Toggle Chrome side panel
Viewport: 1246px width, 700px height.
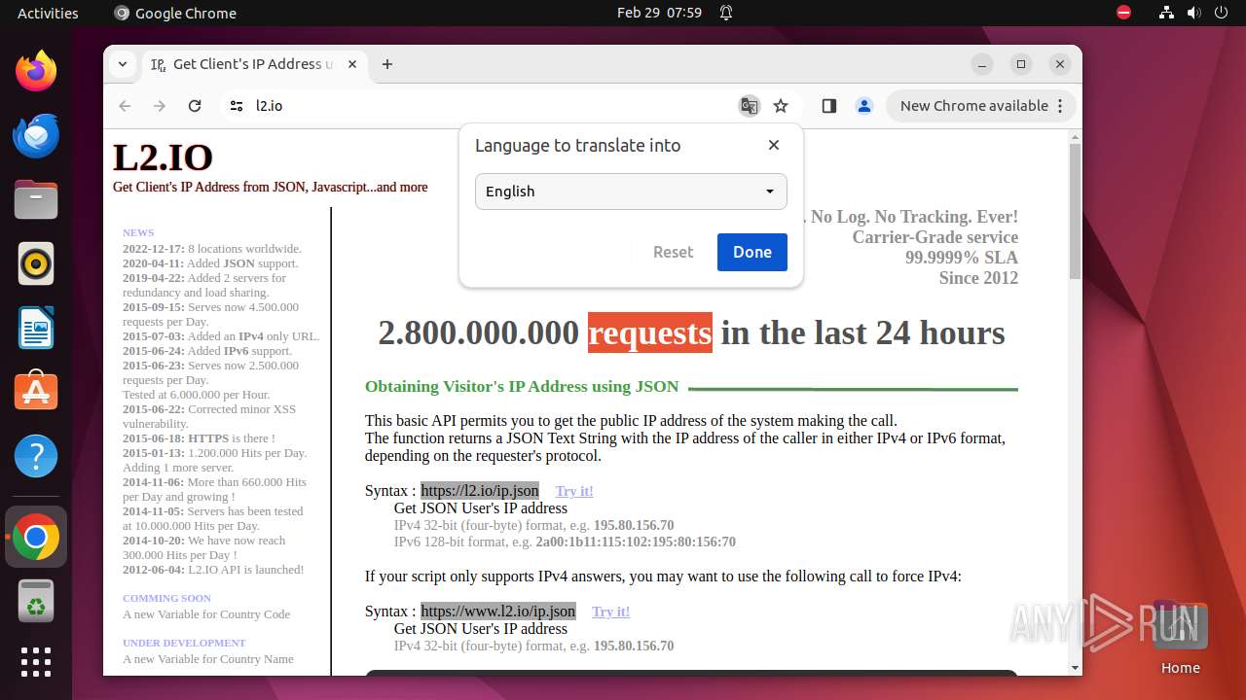pos(829,106)
